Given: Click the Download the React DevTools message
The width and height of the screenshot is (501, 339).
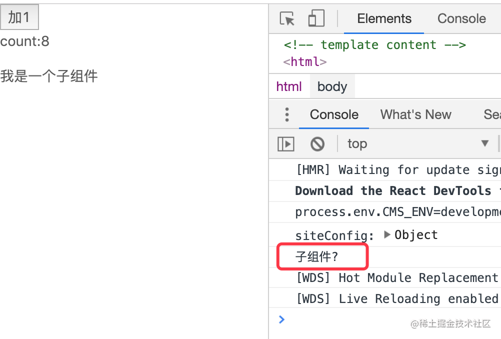Looking at the screenshot, I should click(x=393, y=190).
